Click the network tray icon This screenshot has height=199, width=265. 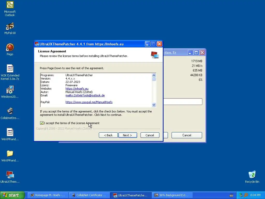point(241,195)
